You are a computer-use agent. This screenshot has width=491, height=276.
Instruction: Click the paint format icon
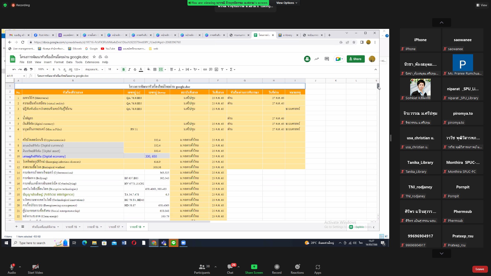pos(31,70)
